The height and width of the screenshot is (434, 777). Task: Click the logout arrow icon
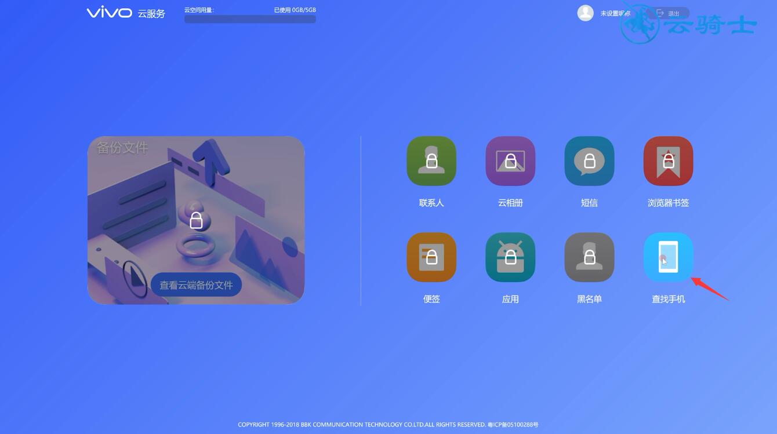click(x=660, y=12)
